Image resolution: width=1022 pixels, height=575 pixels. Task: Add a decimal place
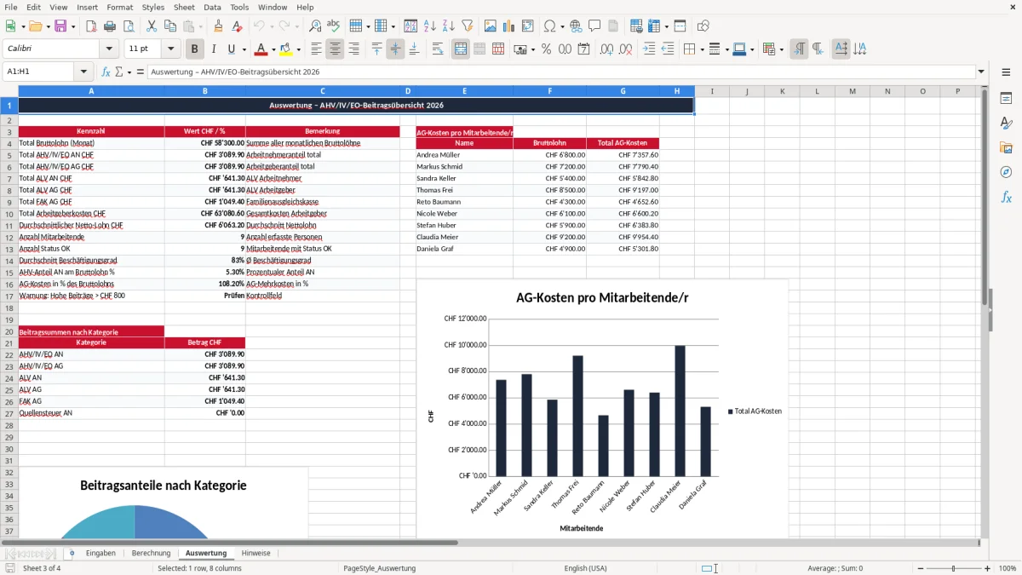coord(607,49)
